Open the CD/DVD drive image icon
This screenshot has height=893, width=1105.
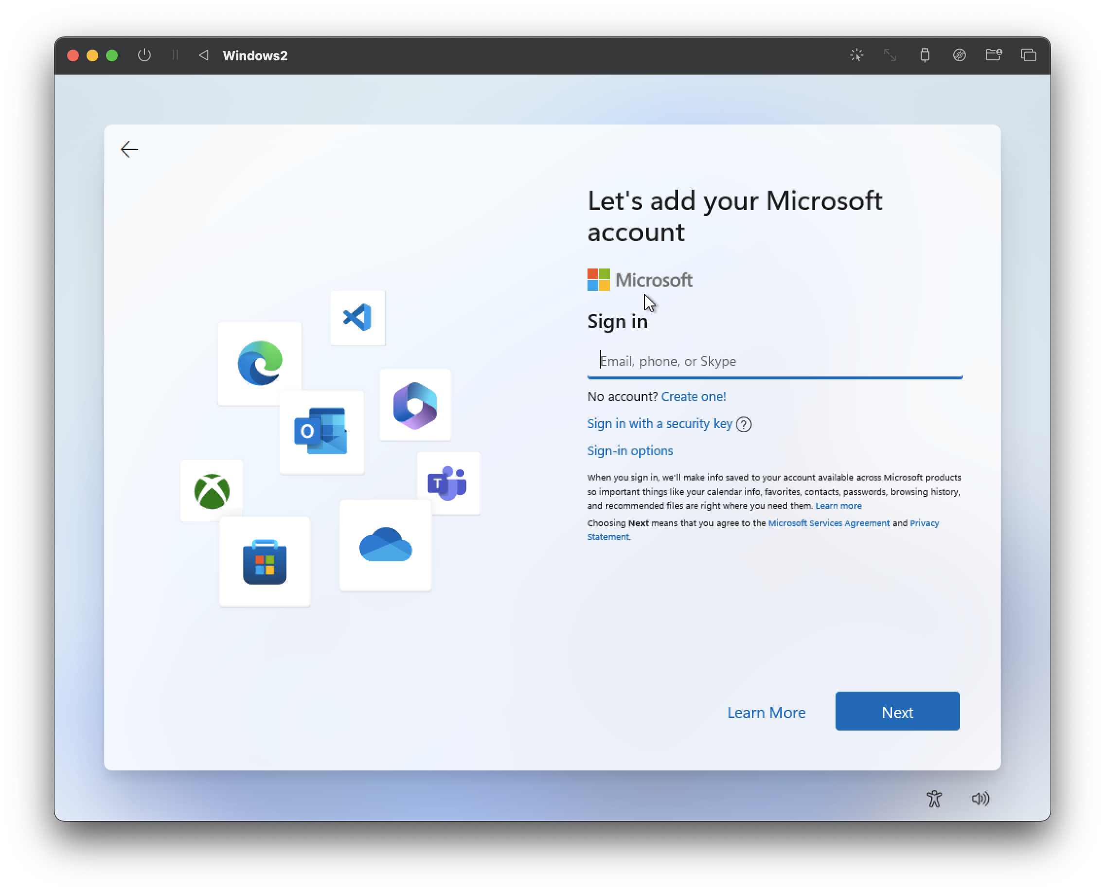(959, 55)
